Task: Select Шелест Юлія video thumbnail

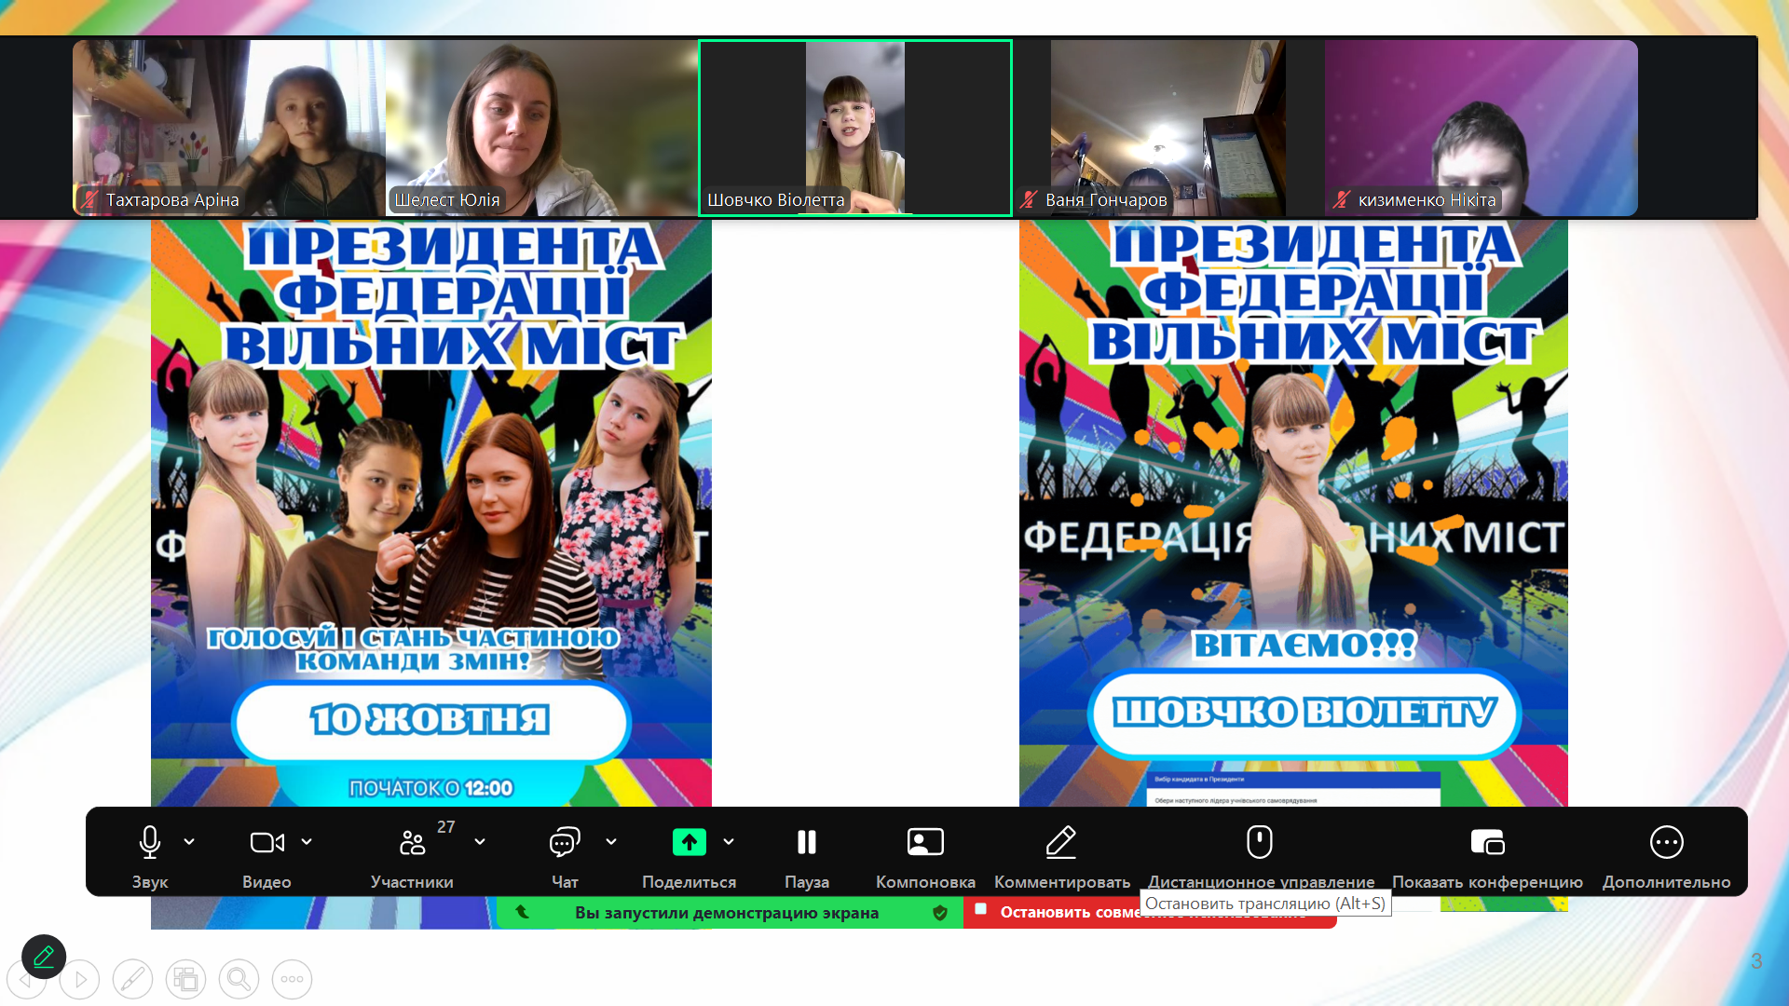Action: click(x=541, y=128)
